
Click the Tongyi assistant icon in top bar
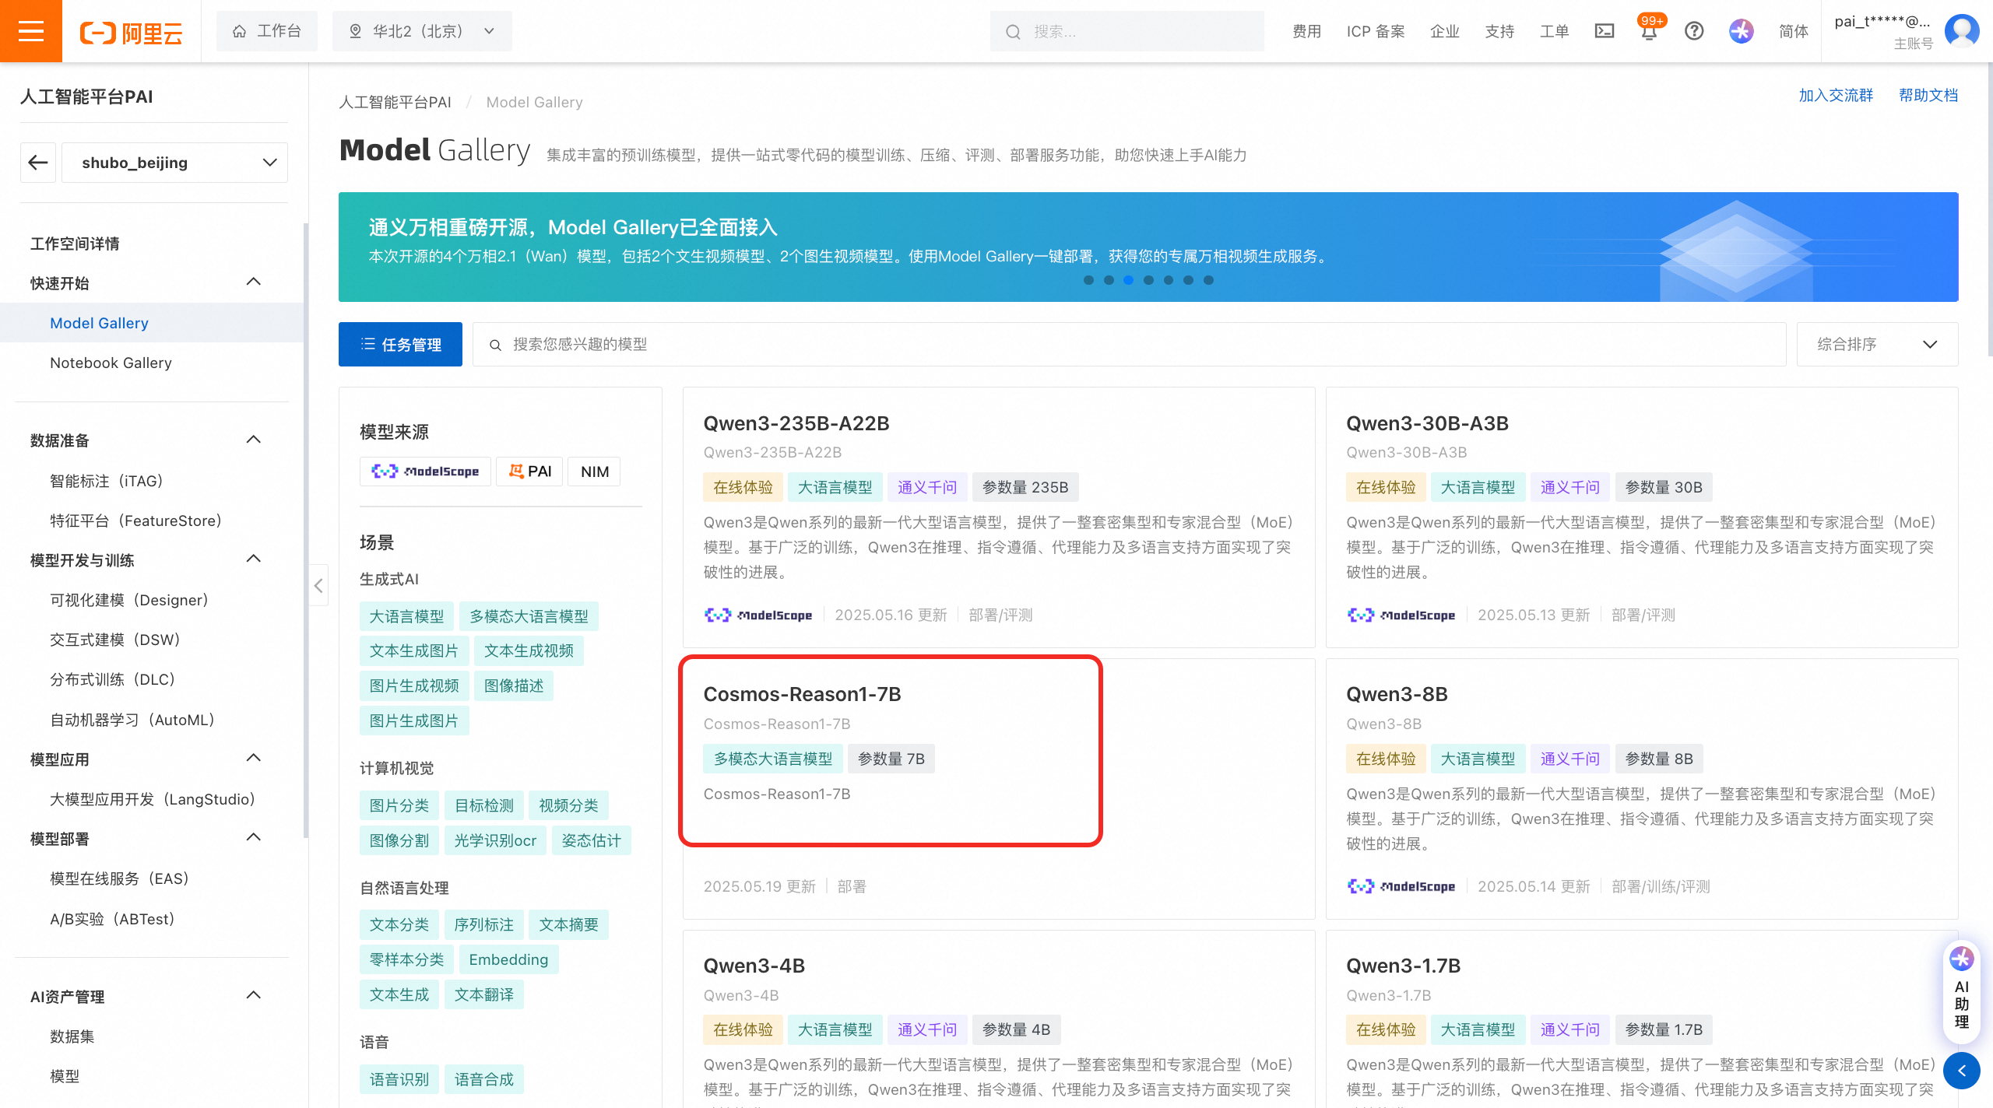point(1740,31)
